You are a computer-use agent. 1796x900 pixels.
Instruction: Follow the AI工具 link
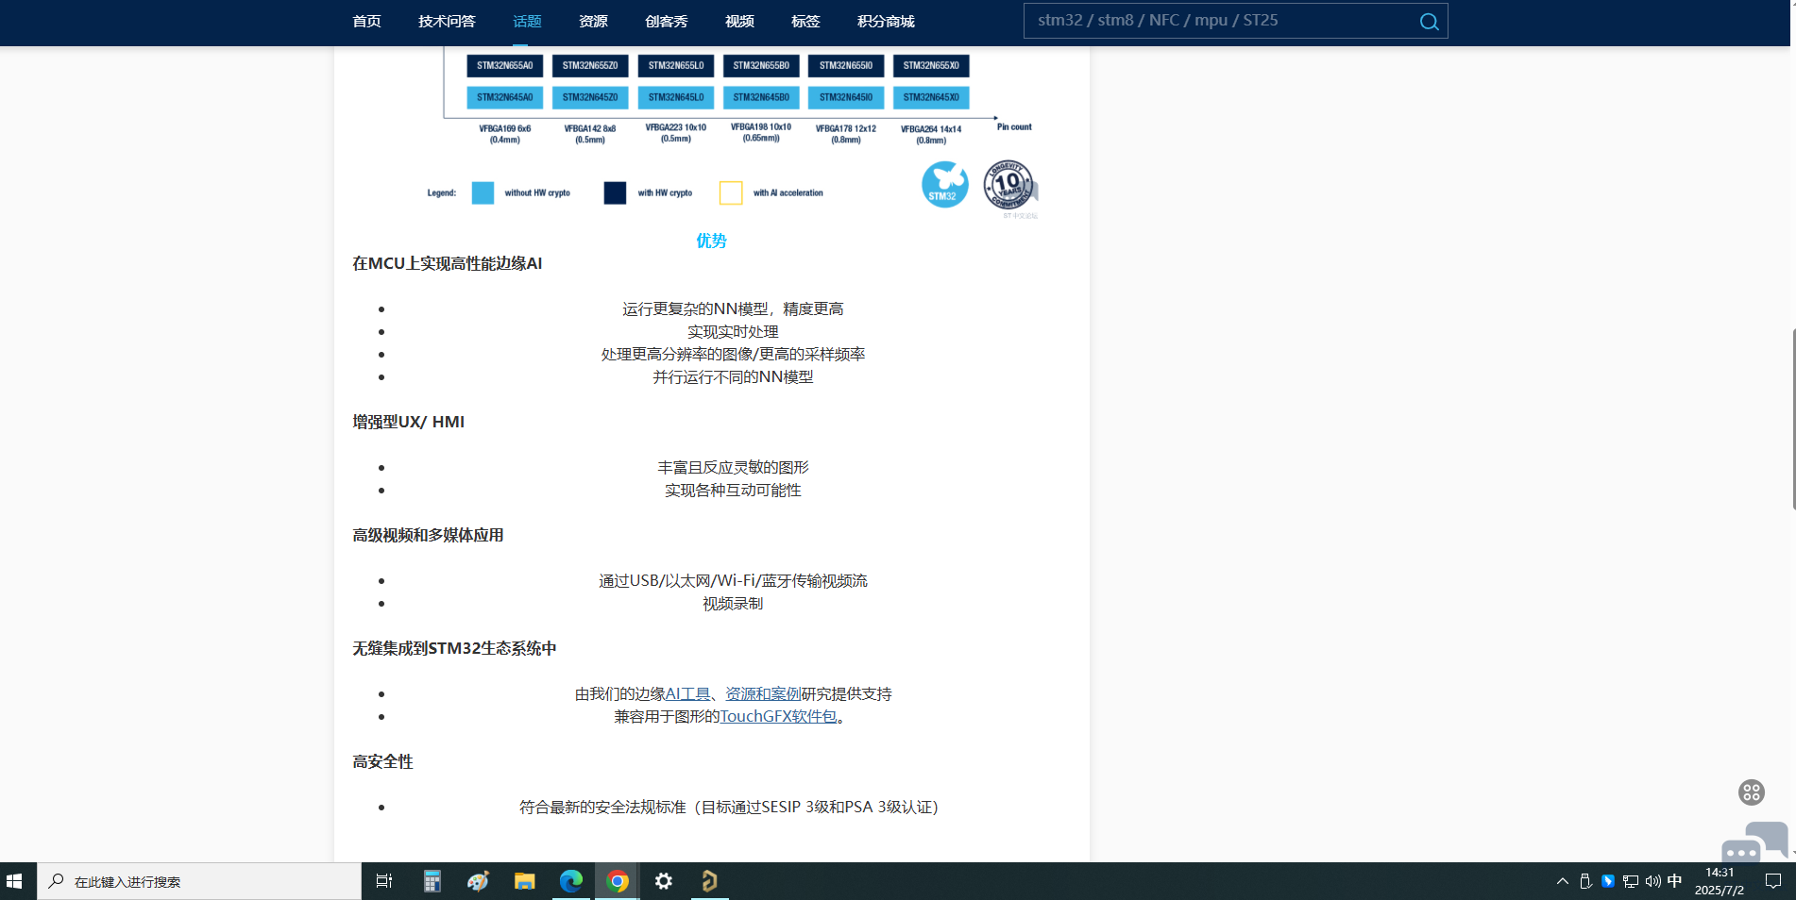click(x=687, y=693)
